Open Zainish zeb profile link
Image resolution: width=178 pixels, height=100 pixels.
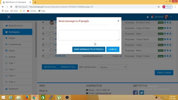[60, 56]
